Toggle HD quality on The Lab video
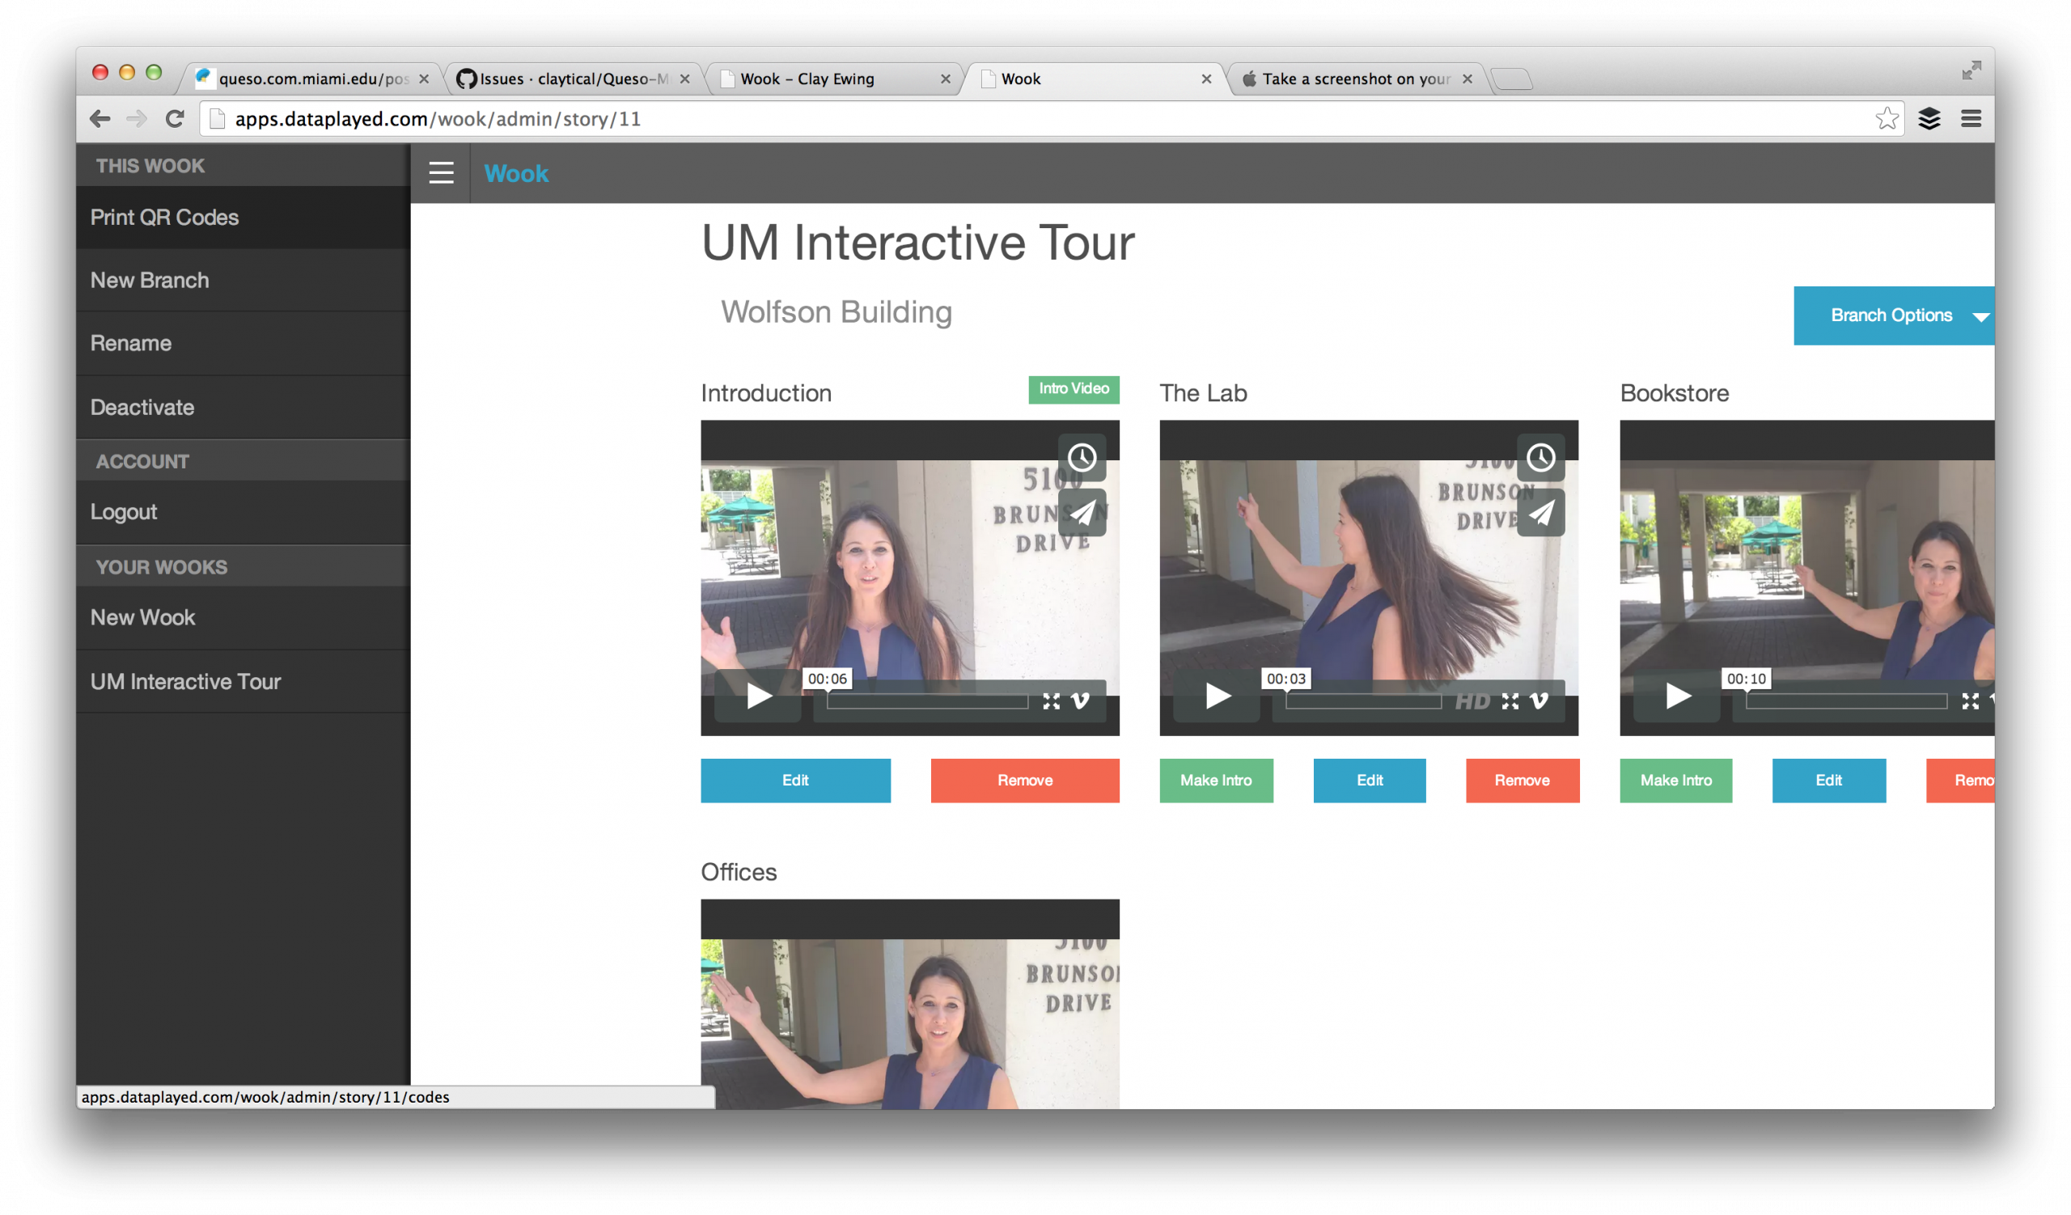Screen dimensions: 2071x1215 tap(1472, 701)
